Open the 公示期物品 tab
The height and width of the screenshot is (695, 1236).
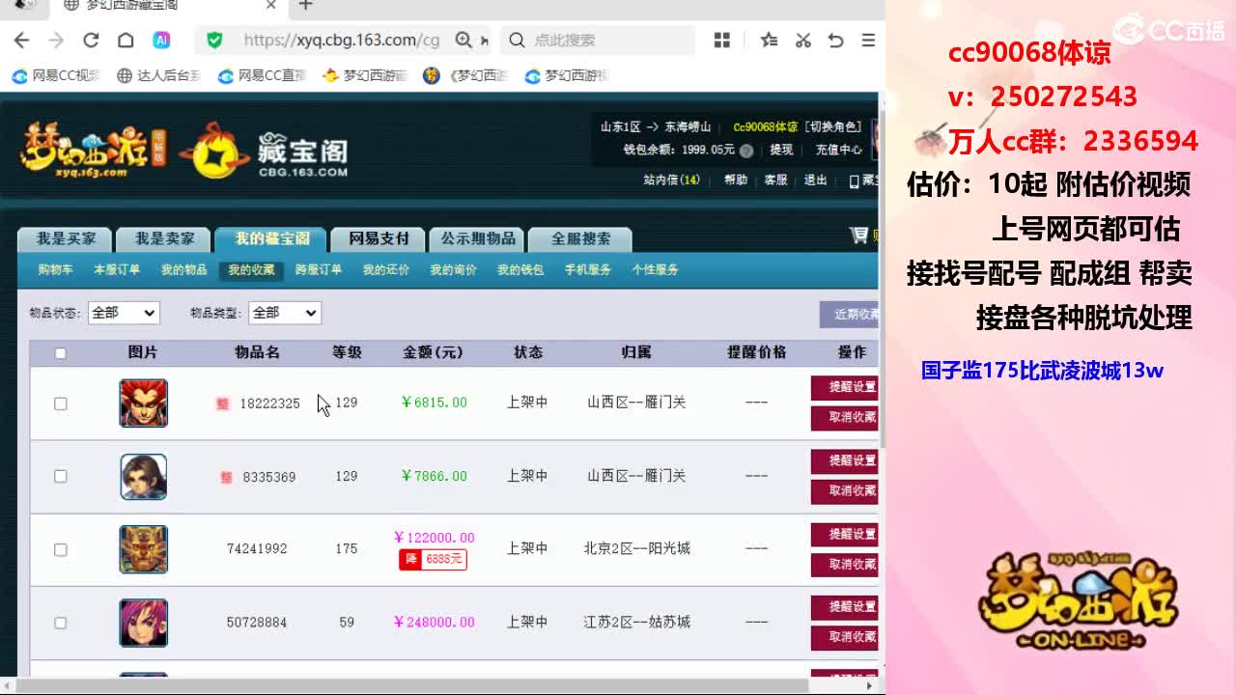[x=478, y=238]
